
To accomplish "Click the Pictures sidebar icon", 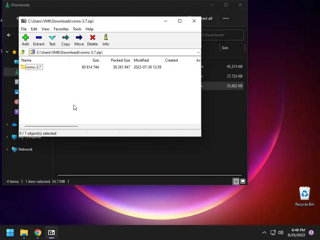I will (x=17, y=92).
